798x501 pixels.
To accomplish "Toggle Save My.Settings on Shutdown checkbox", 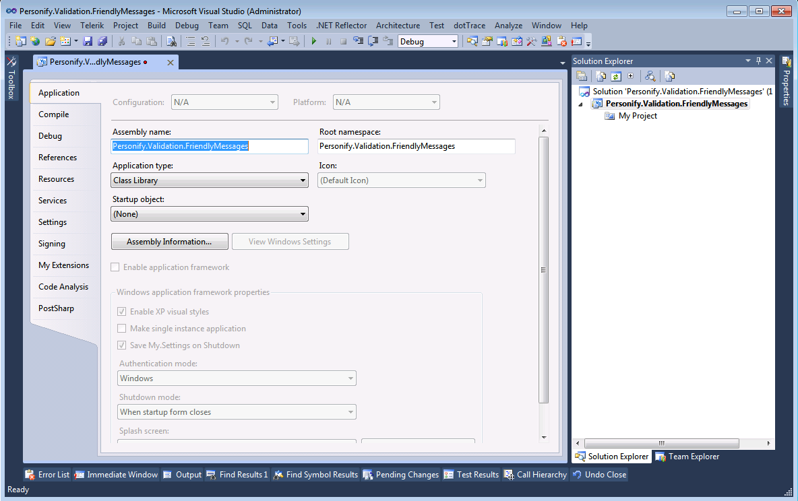I will pos(121,345).
